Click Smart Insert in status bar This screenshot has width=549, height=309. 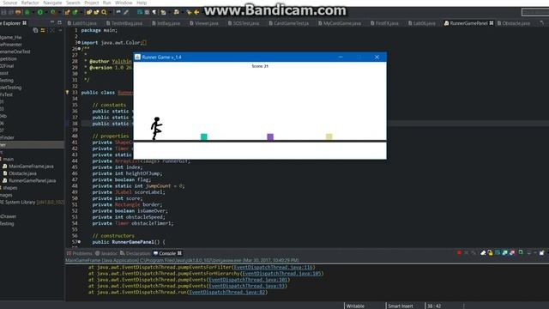[x=401, y=306]
